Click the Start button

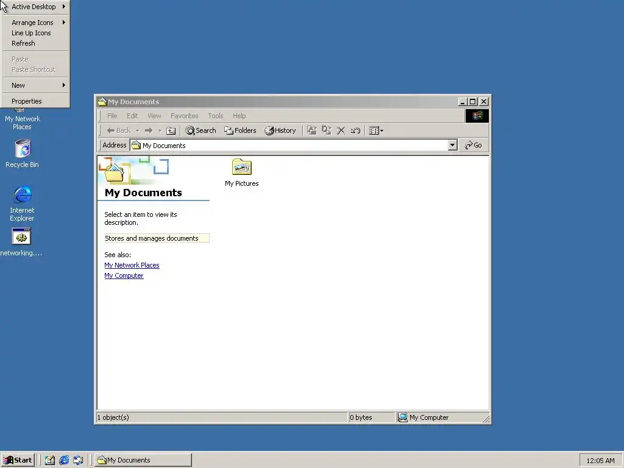point(18,460)
